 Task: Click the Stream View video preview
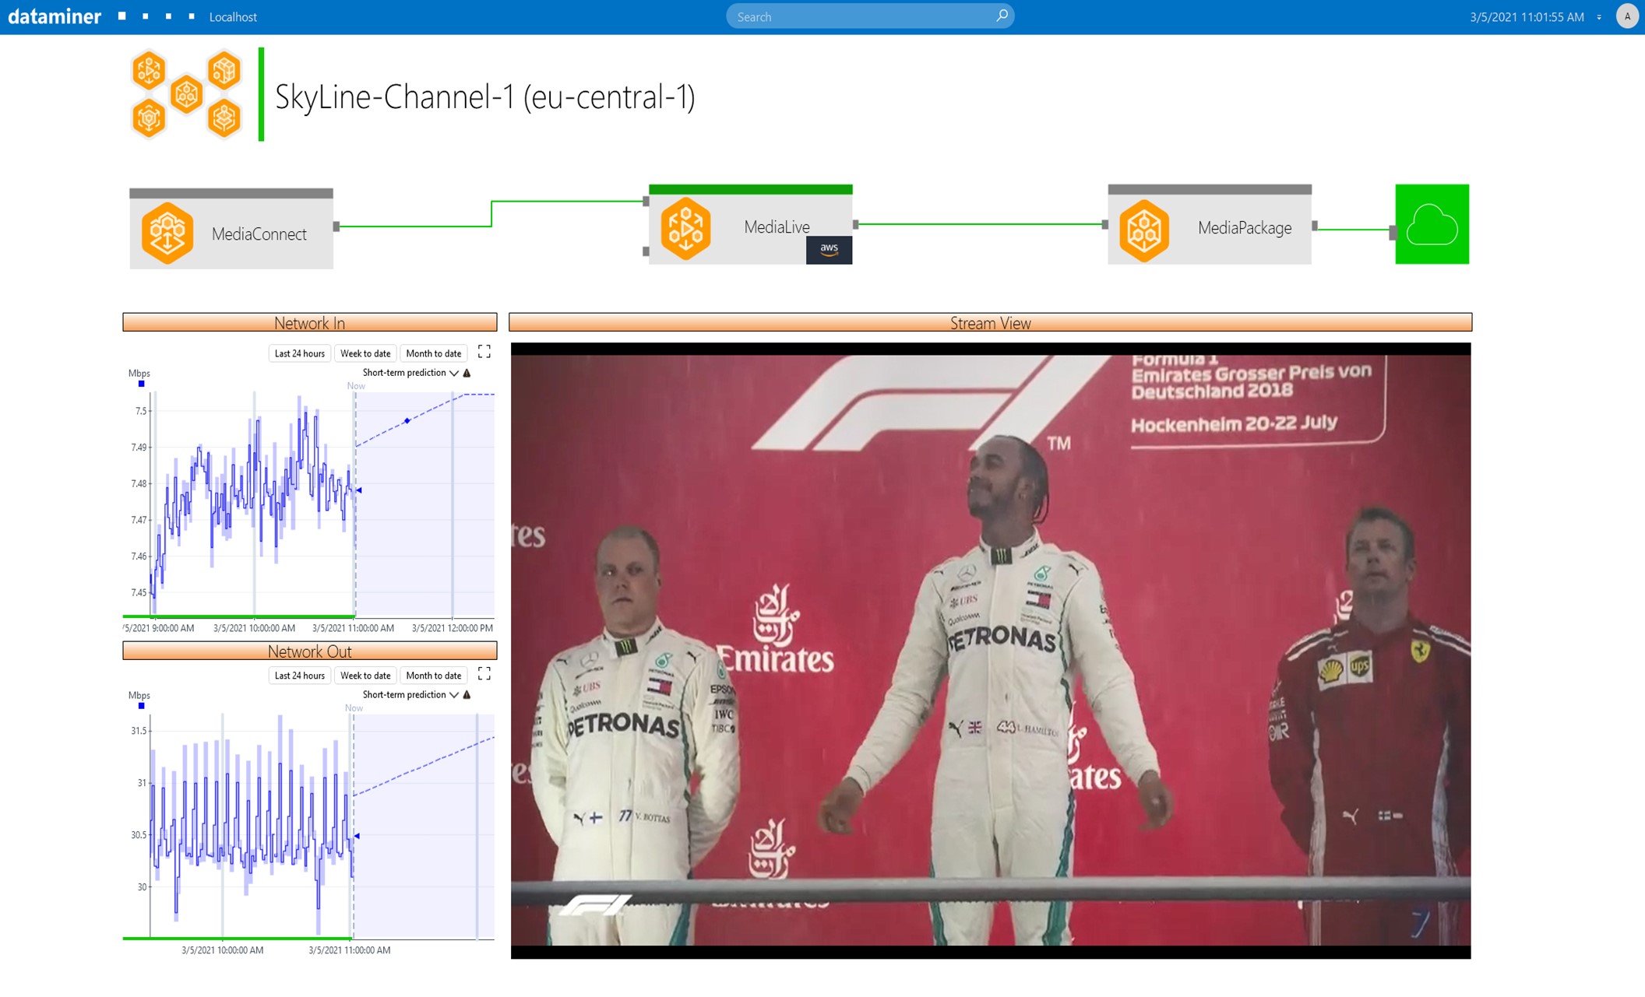(990, 650)
